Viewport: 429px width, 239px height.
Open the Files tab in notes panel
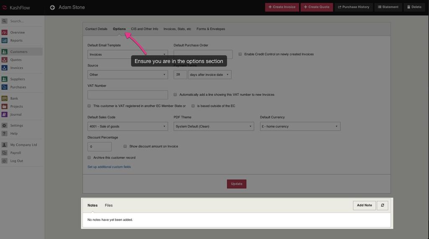(x=109, y=206)
